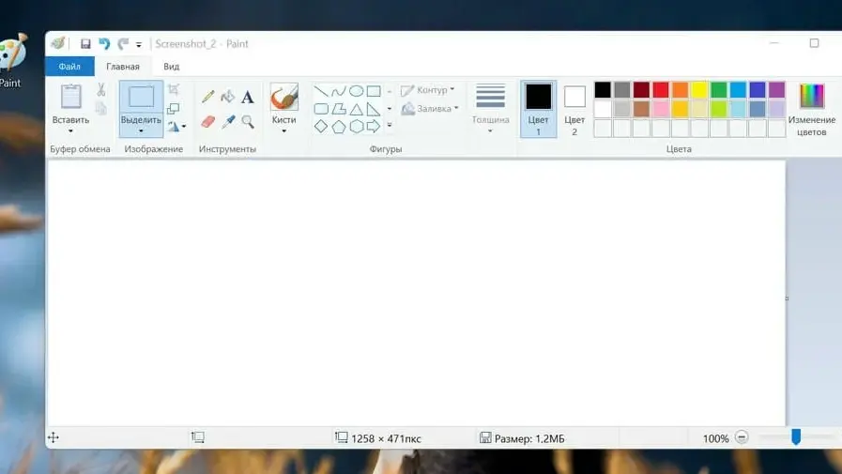
Task: Expand the Вставить dropdown arrow
Action: [70, 131]
